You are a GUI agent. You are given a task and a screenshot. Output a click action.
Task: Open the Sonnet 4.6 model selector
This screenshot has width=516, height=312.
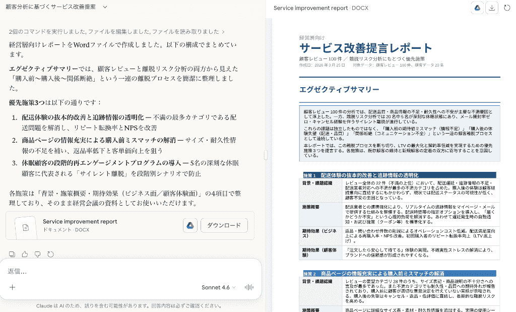click(x=219, y=287)
